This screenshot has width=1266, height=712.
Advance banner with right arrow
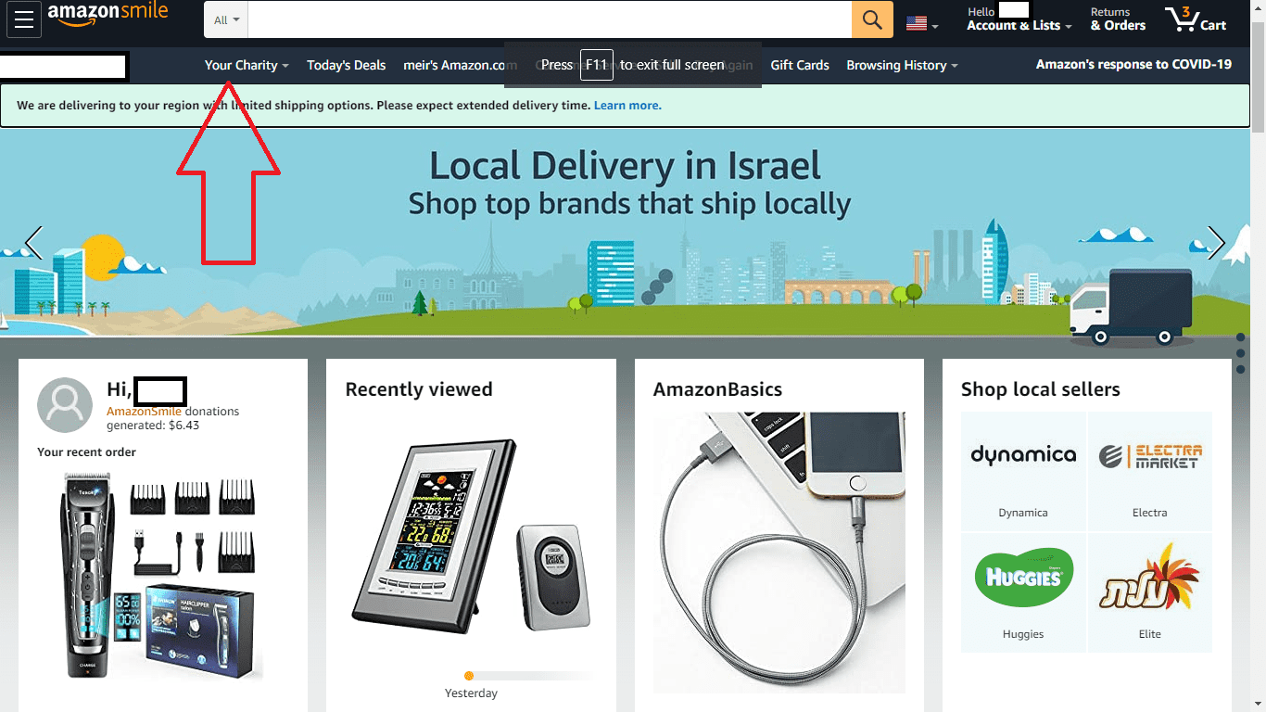(1216, 243)
